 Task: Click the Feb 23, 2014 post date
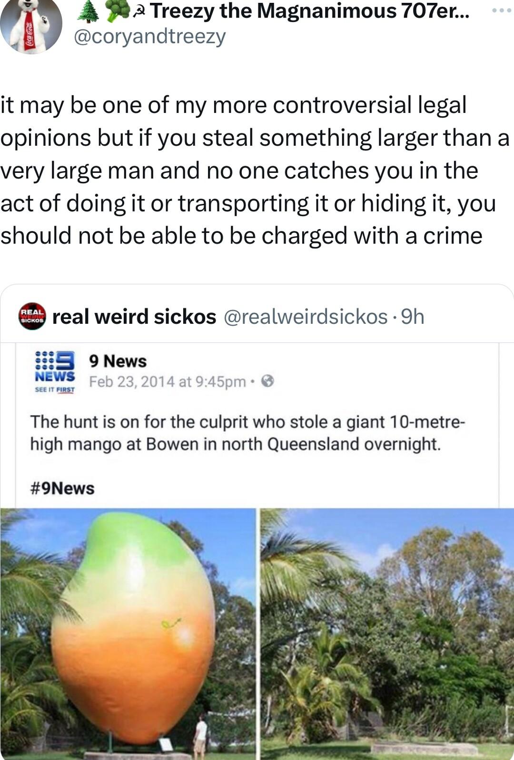(168, 381)
